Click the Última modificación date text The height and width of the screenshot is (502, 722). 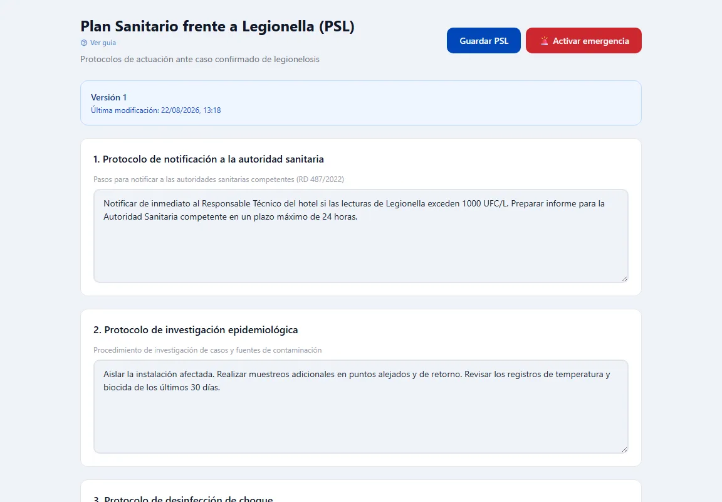tap(155, 110)
